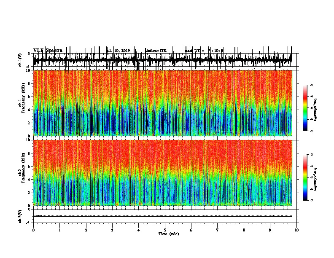This screenshot has width=334, height=258.
Task: Select the log(PSD) label beside ch.1 color bar
Action: 315,110
